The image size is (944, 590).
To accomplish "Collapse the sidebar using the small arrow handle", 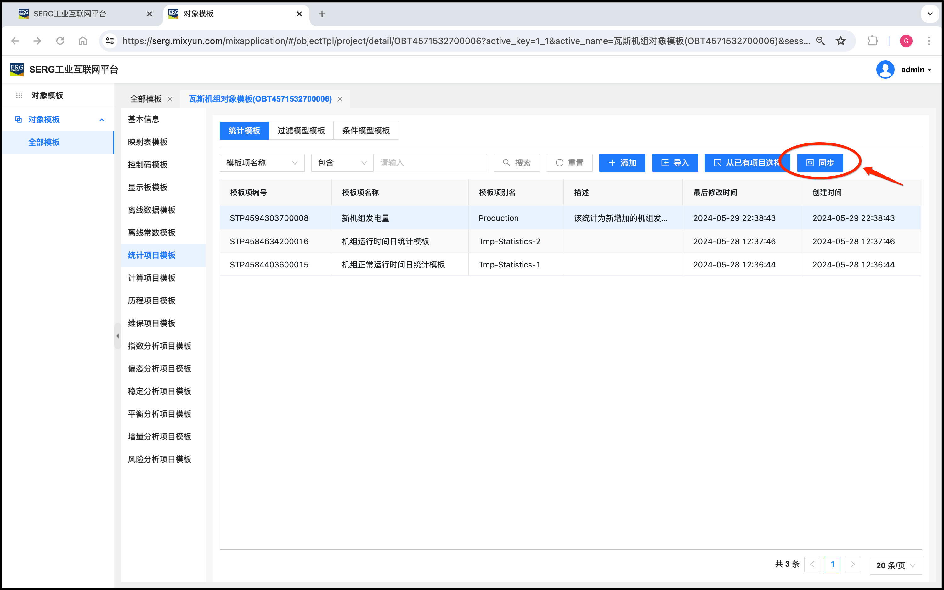I will click(117, 336).
